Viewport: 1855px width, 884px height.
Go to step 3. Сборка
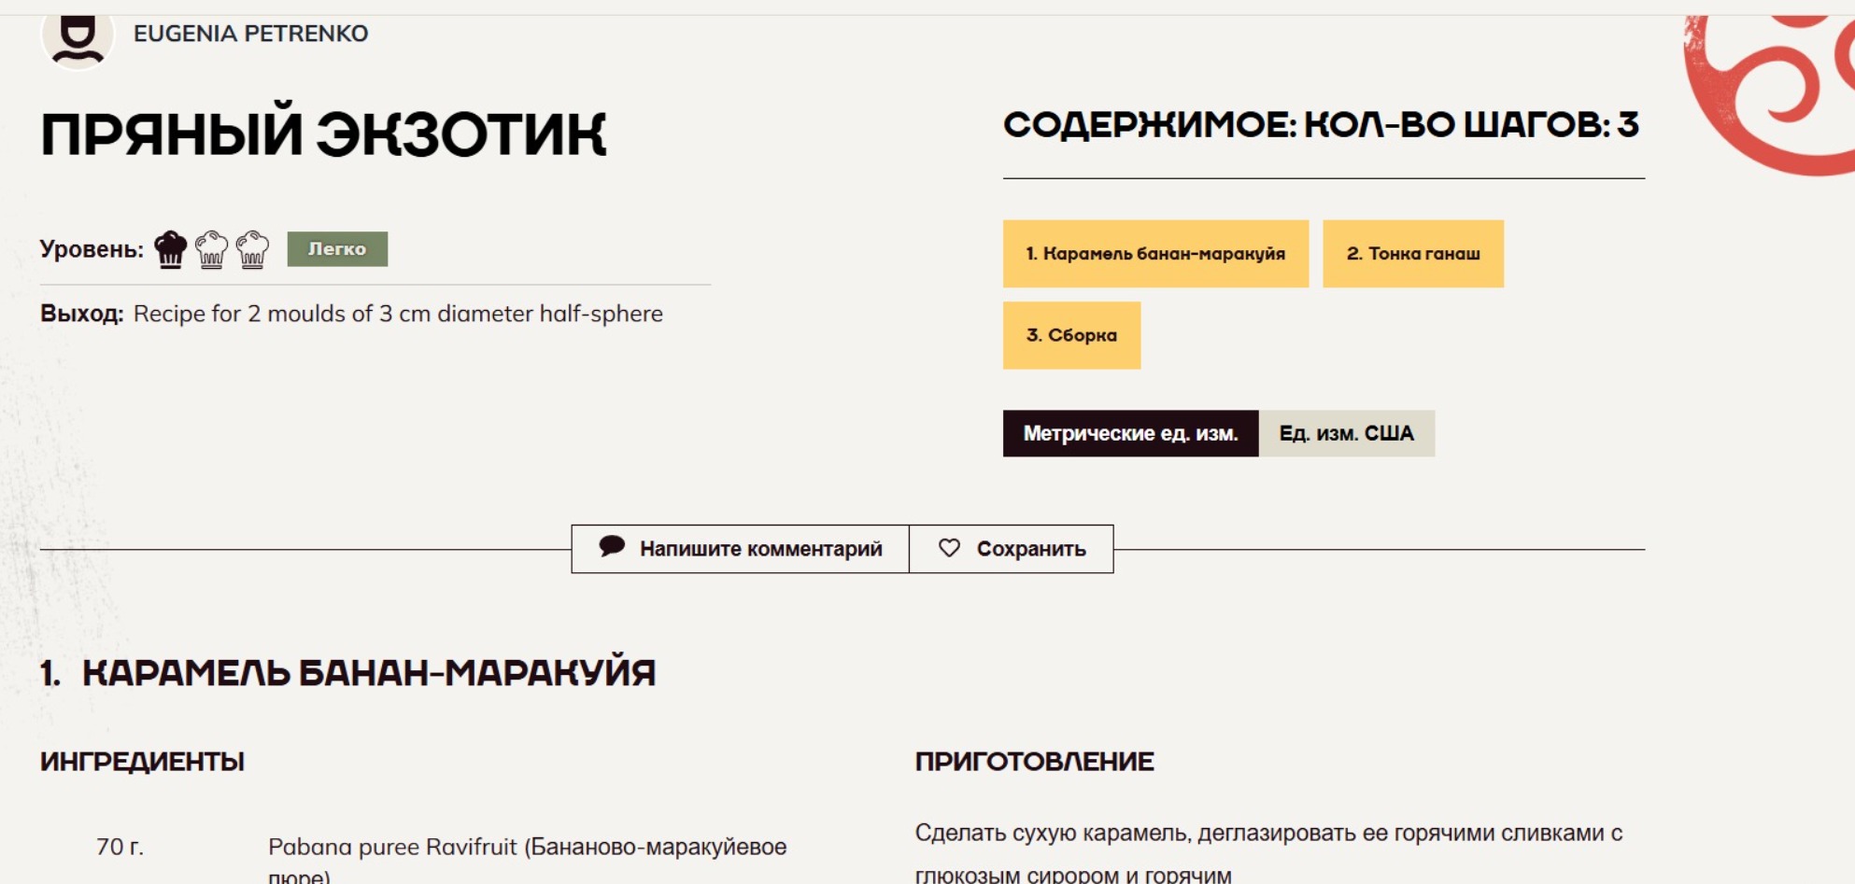(x=1071, y=335)
